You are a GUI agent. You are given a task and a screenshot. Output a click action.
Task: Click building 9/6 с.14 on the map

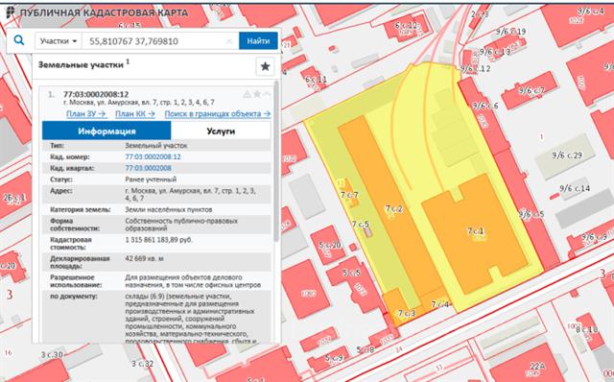pos(575,188)
